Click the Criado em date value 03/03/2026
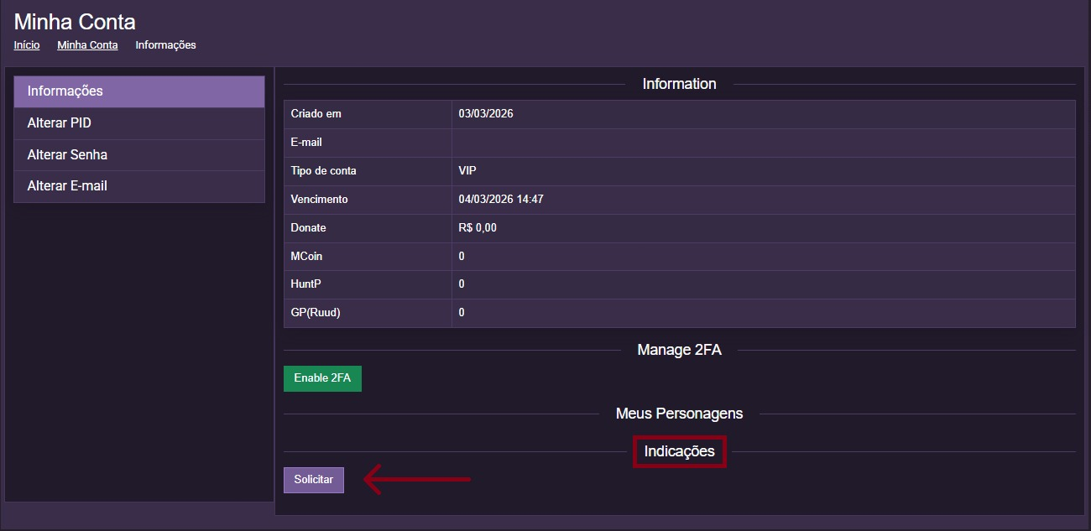1091x531 pixels. coord(486,114)
